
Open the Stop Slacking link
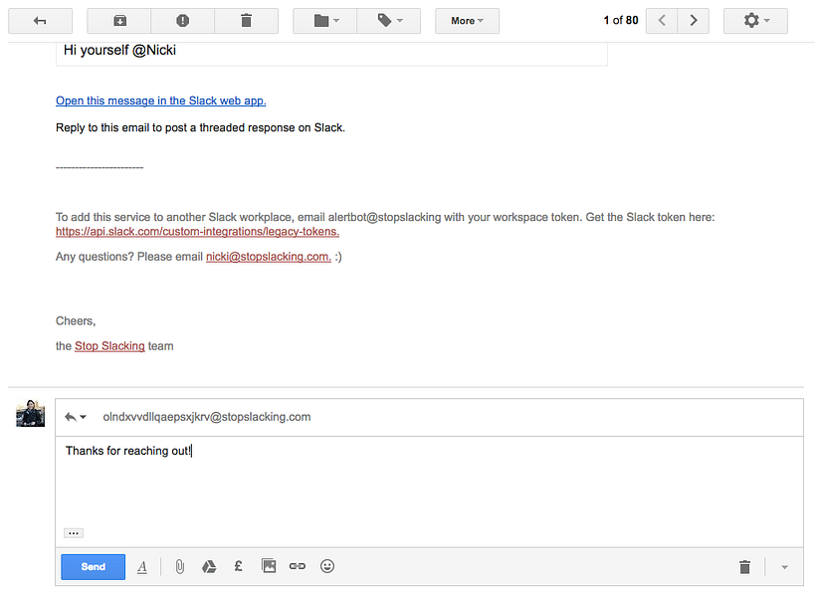tap(109, 346)
